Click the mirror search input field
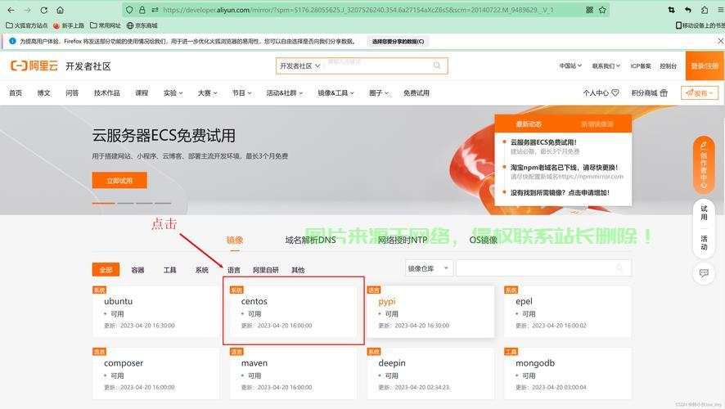The height and width of the screenshot is (409, 725). click(543, 268)
